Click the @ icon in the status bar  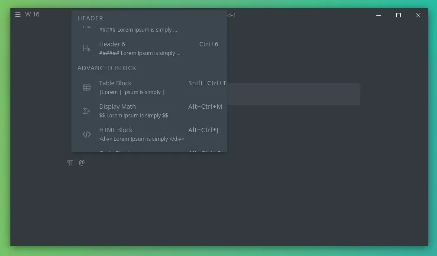click(x=81, y=162)
